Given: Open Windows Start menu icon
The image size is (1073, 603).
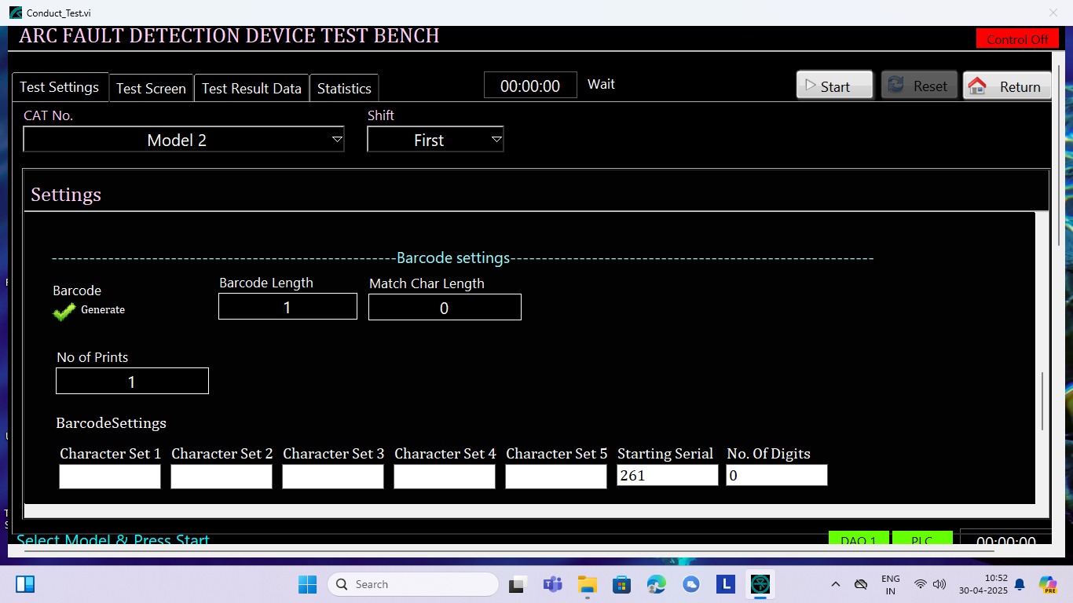Looking at the screenshot, I should [307, 584].
